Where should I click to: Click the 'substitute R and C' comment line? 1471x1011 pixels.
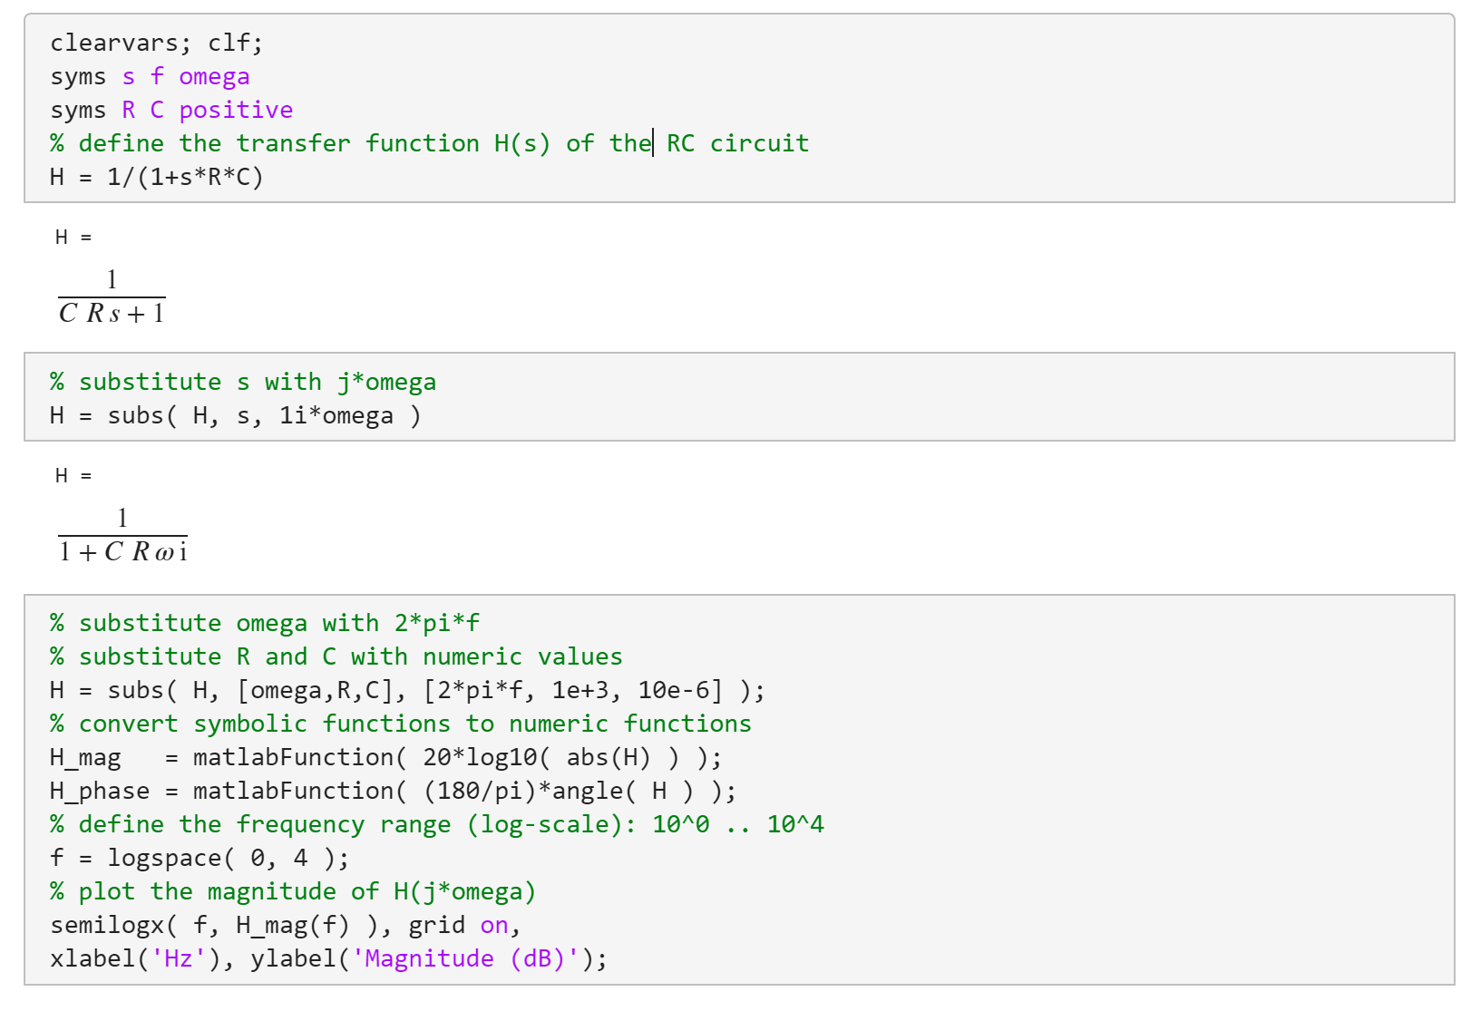point(336,657)
